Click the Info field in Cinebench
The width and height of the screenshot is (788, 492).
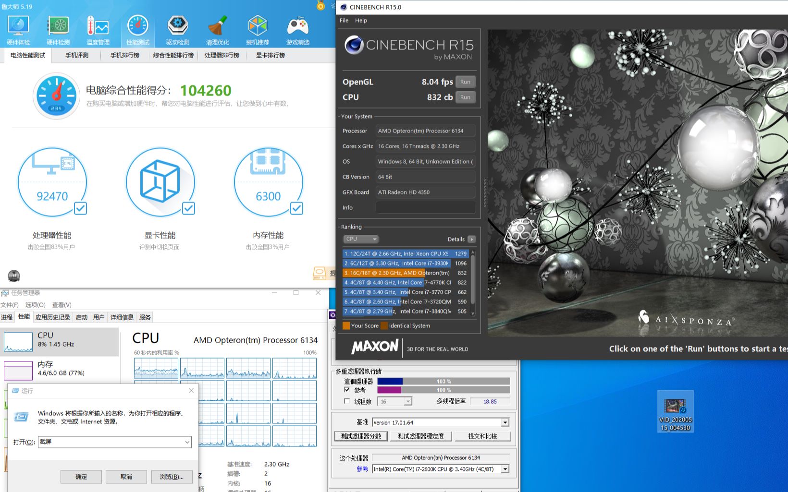coord(425,207)
